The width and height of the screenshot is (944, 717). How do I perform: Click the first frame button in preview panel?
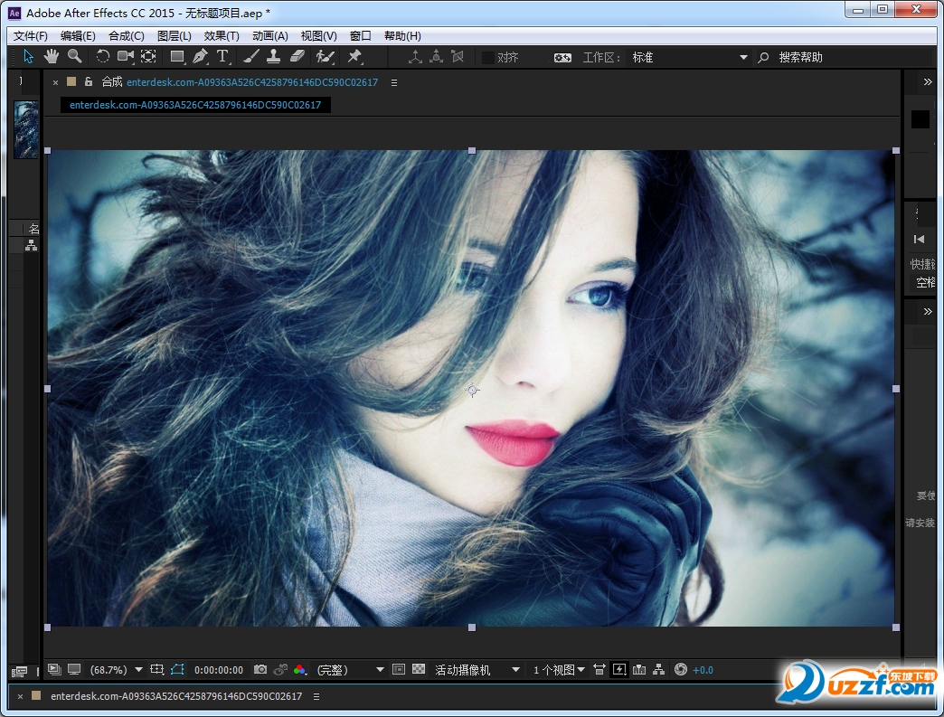tap(919, 239)
